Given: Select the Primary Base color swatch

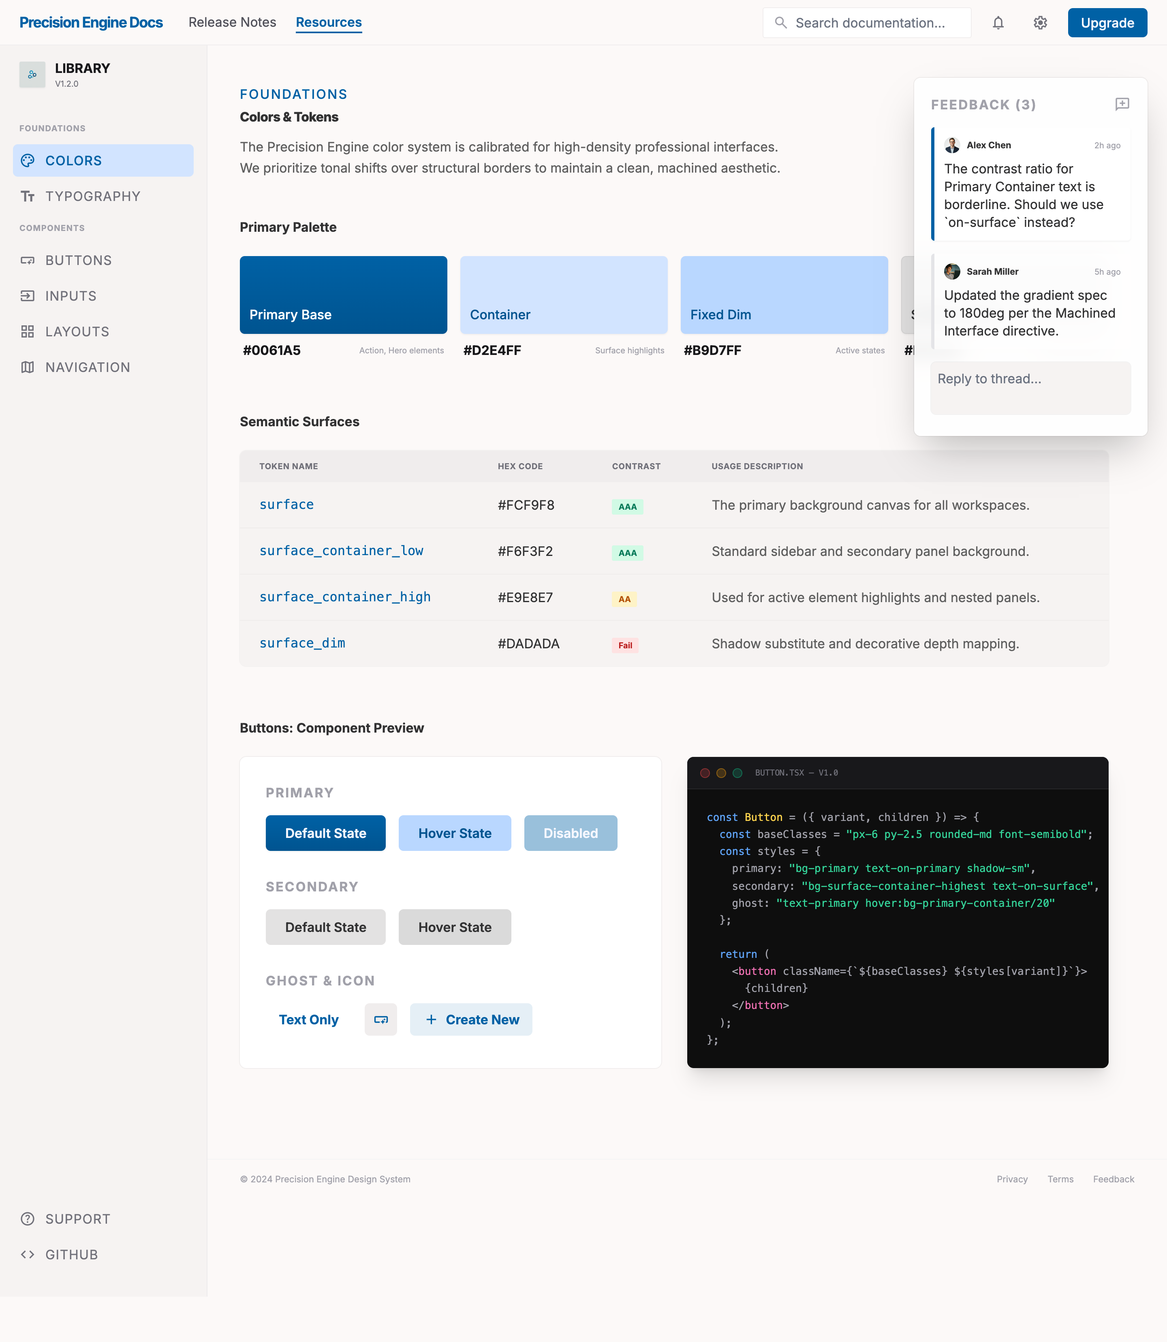Looking at the screenshot, I should tap(343, 294).
